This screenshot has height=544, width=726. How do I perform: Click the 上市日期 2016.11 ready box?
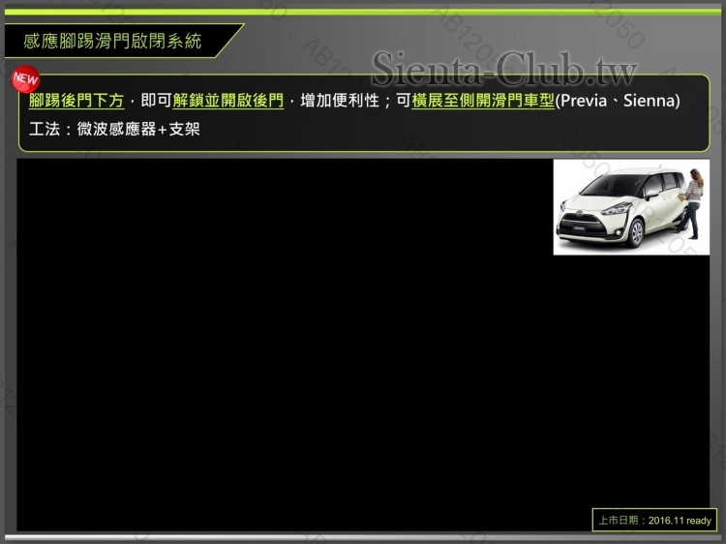[x=654, y=520]
